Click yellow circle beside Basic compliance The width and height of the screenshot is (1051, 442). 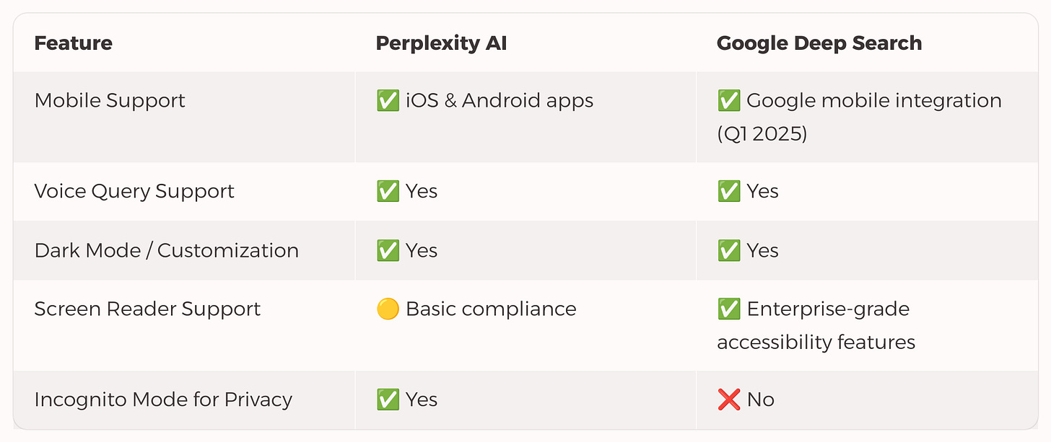[388, 309]
